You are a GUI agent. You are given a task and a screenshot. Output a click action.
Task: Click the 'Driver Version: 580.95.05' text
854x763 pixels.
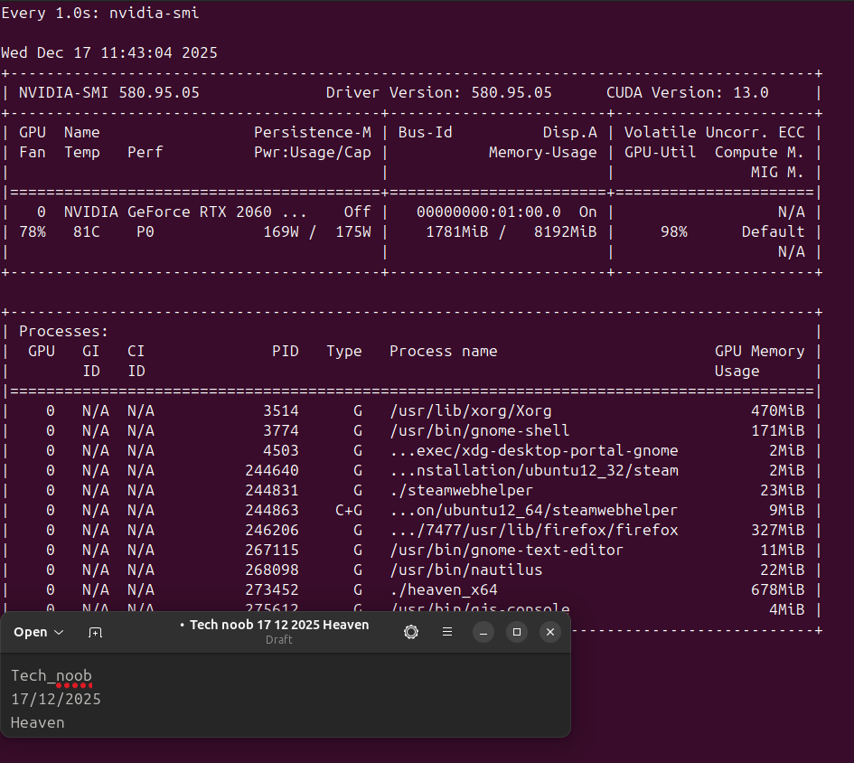438,92
